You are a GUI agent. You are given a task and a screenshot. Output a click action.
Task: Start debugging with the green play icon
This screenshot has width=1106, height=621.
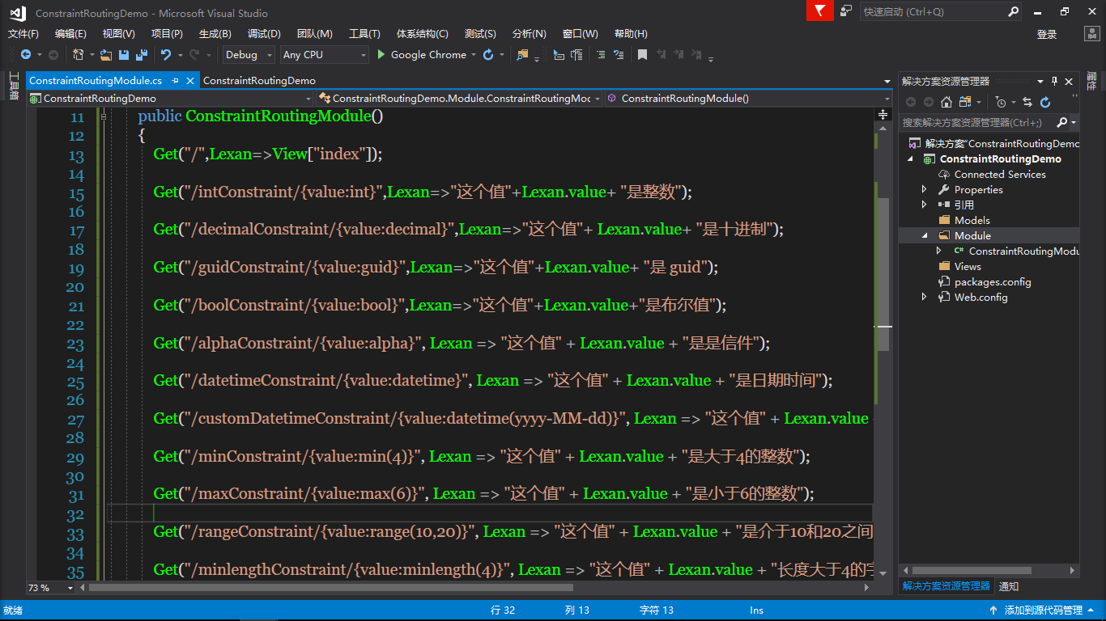[x=381, y=55]
